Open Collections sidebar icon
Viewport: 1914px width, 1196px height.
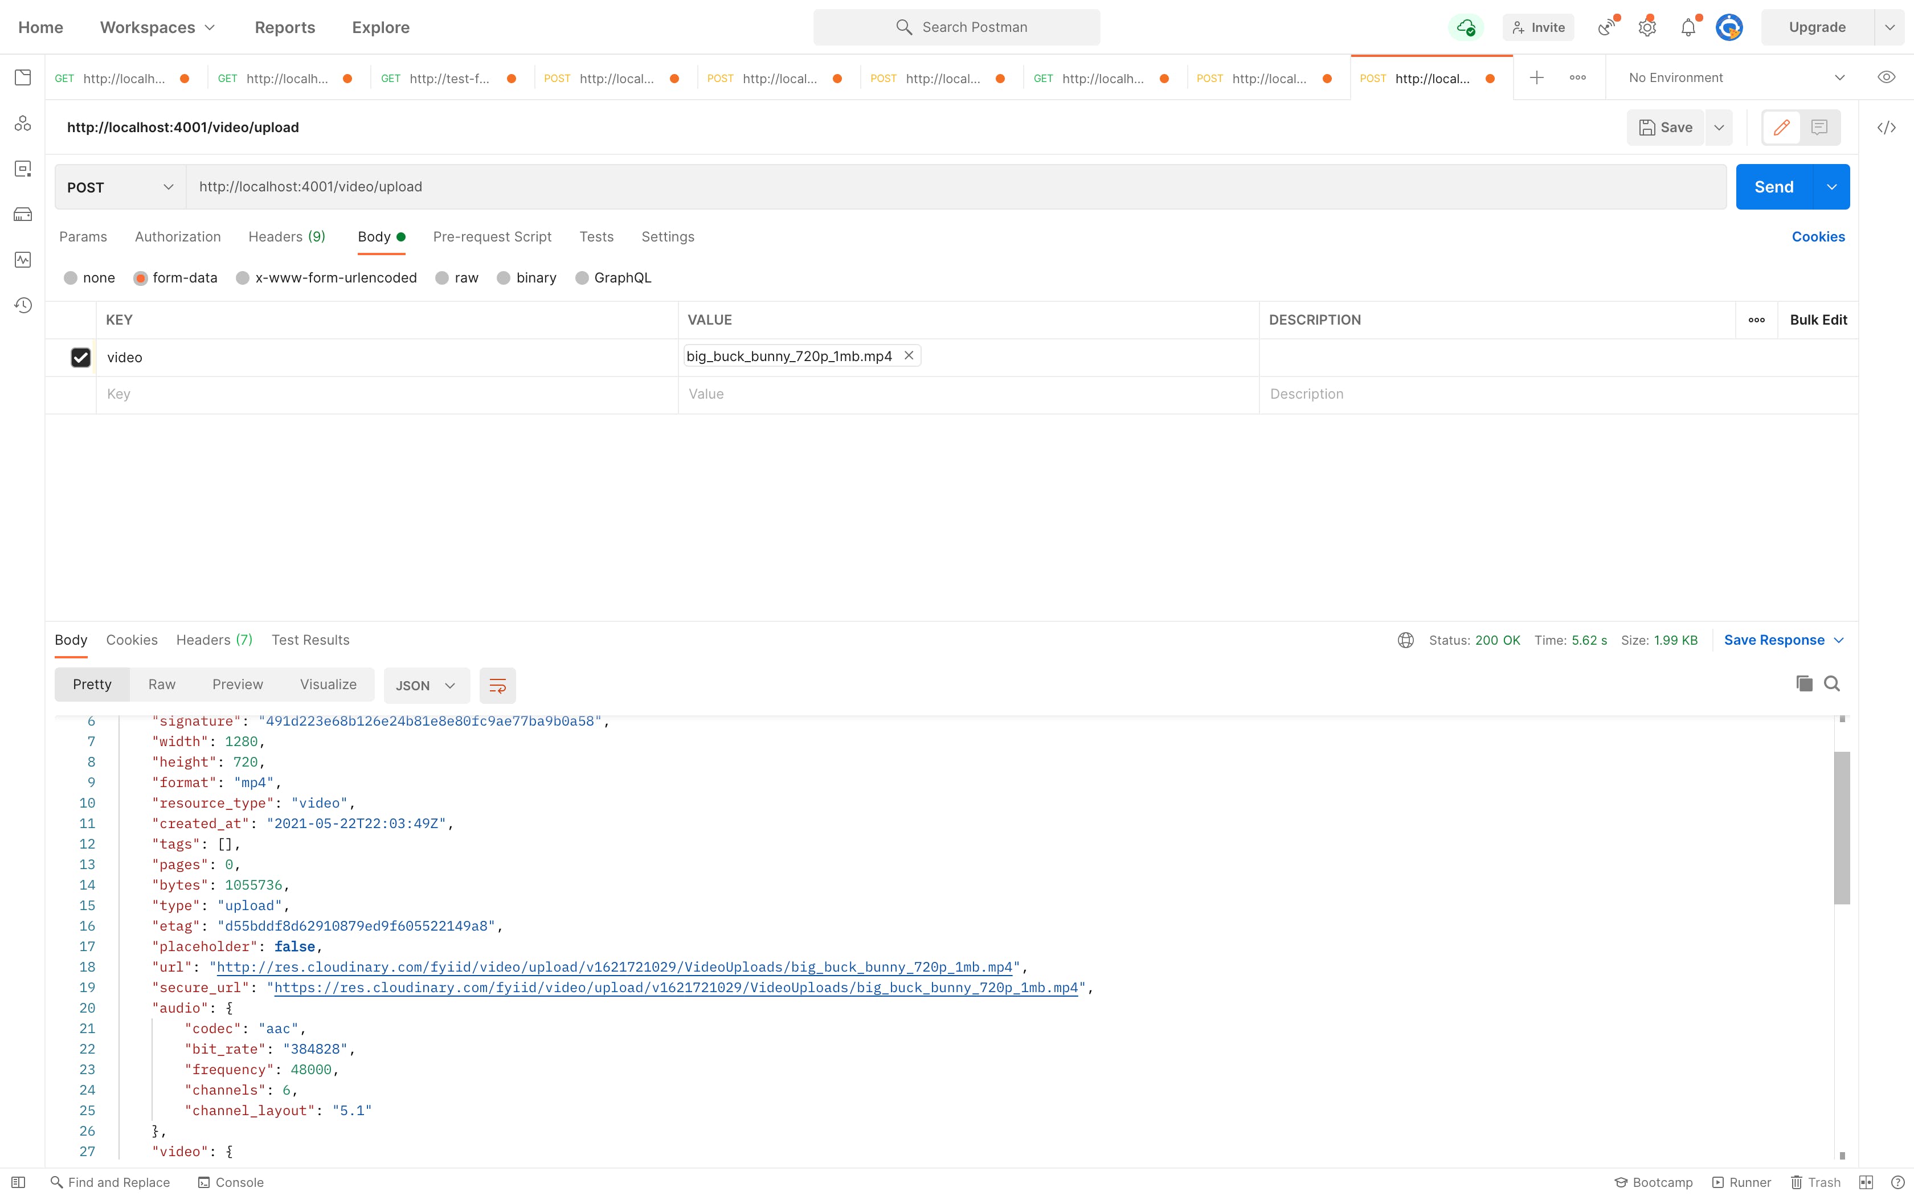click(23, 77)
